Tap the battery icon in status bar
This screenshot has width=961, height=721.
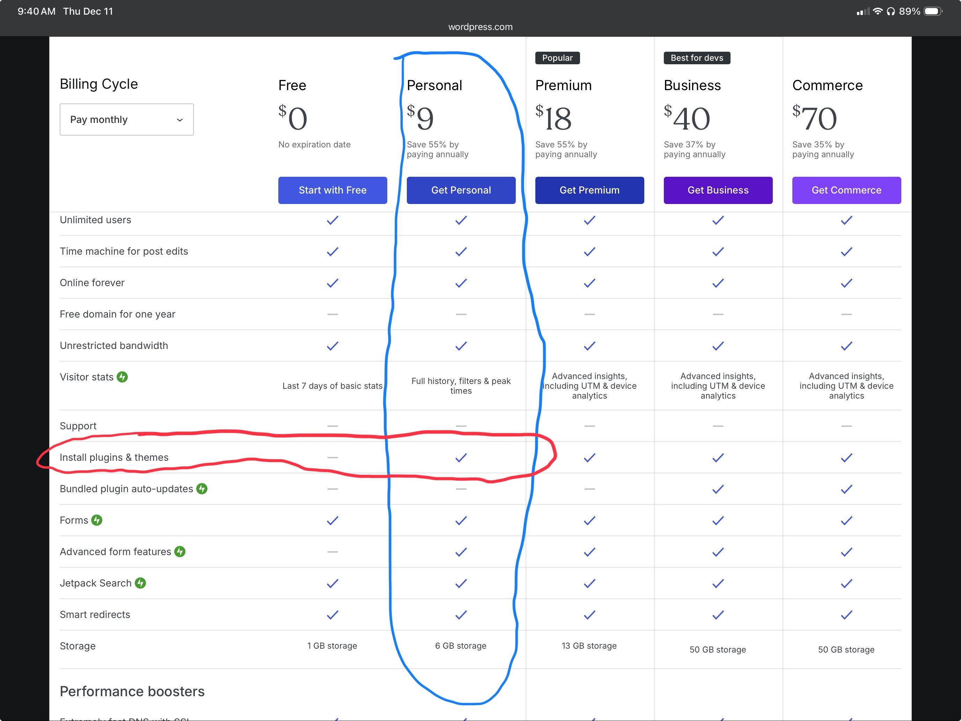(x=932, y=11)
